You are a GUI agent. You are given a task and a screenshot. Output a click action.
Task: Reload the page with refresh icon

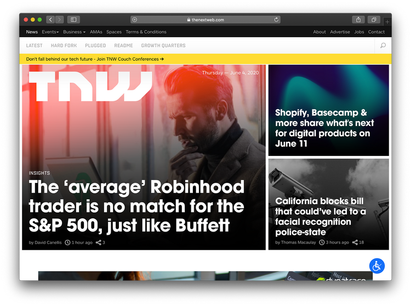pyautogui.click(x=276, y=20)
